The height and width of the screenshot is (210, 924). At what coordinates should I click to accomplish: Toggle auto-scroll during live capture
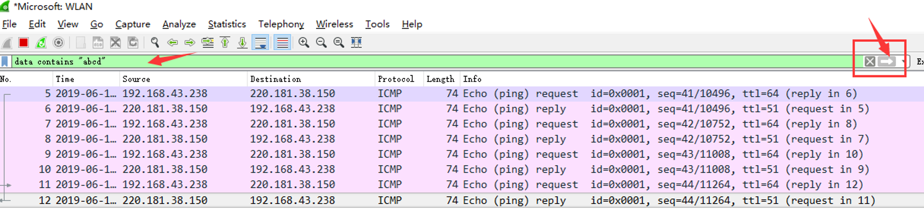(261, 43)
